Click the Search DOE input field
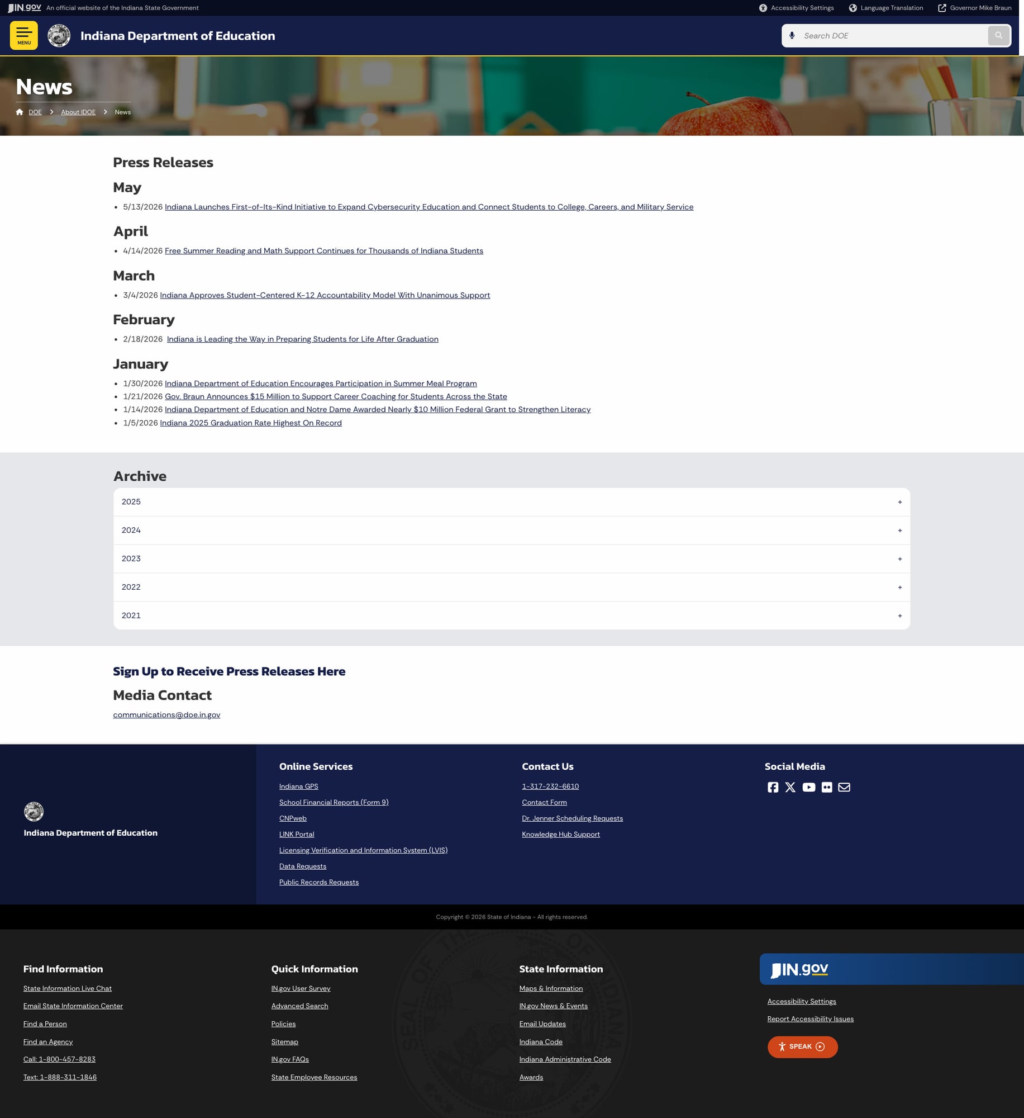Viewport: 1024px width, 1118px height. [893, 36]
